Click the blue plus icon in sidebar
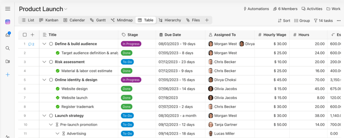The height and width of the screenshot is (138, 344). coord(8,74)
